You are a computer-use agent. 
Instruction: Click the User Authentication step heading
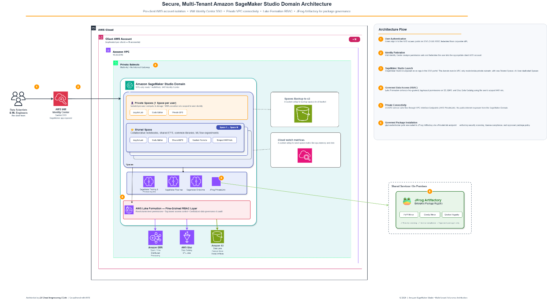396,38
